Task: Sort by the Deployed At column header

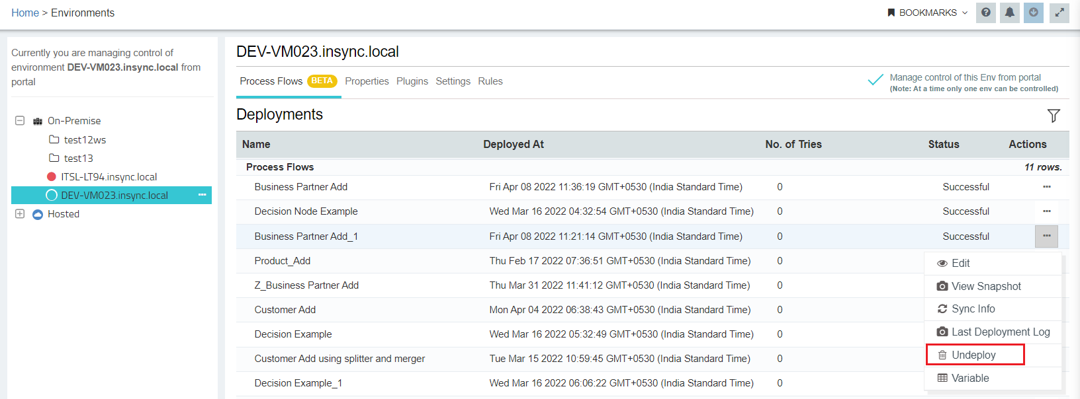Action: pos(514,144)
